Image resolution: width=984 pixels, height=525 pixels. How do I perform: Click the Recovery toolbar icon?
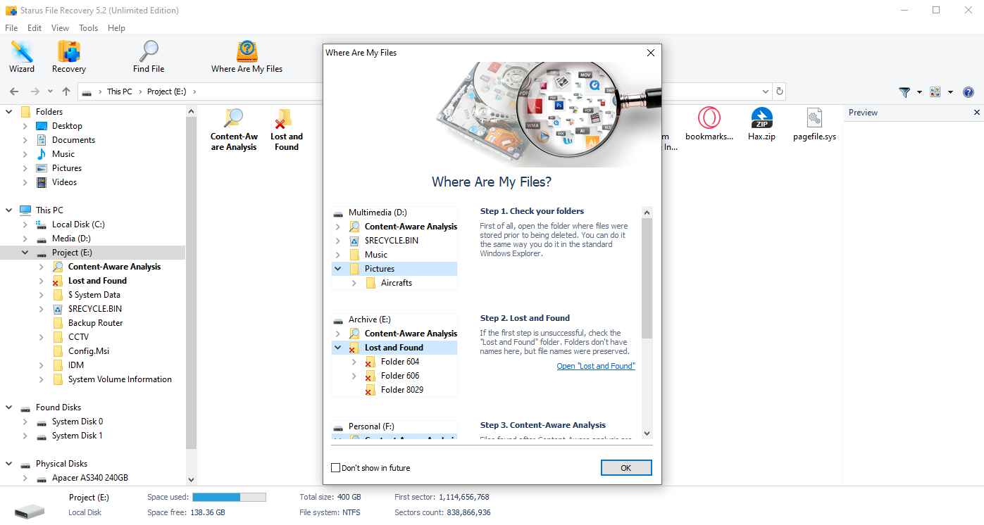69,56
